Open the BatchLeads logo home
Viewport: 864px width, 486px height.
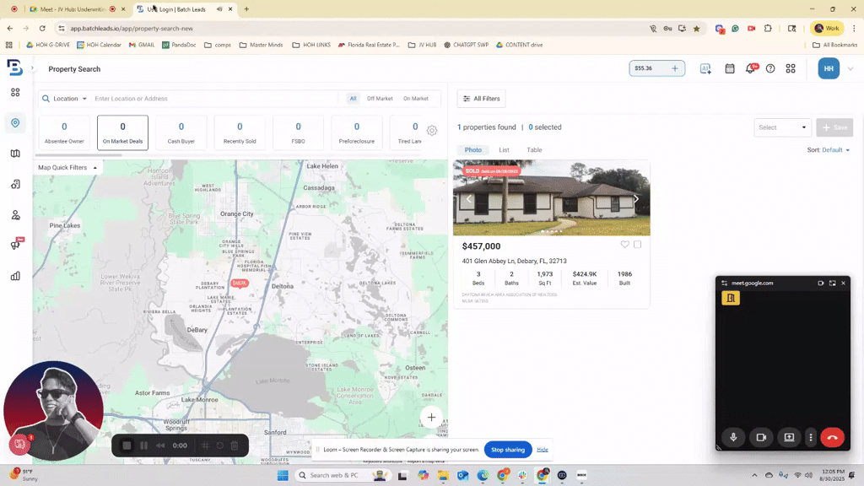tap(15, 67)
